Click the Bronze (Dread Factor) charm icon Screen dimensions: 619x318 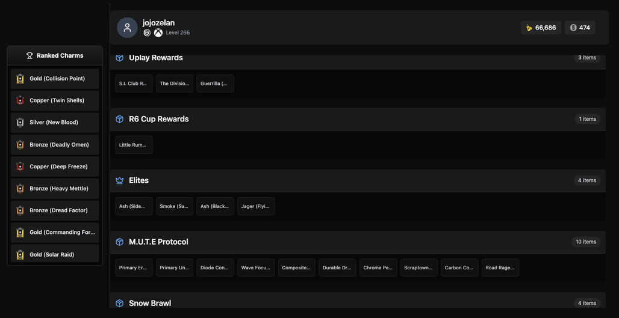pyautogui.click(x=20, y=210)
